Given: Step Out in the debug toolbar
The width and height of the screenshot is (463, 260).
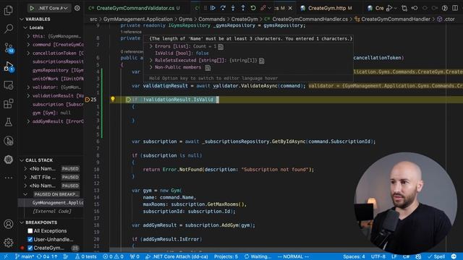Looking at the screenshot, I should pyautogui.click(x=243, y=8).
